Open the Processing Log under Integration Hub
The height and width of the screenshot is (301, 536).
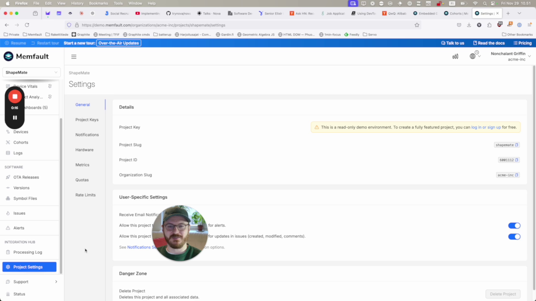(28, 252)
